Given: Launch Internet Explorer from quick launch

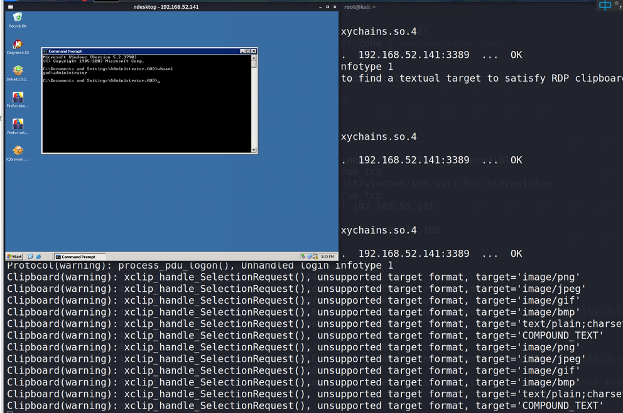Looking at the screenshot, I should pos(38,257).
